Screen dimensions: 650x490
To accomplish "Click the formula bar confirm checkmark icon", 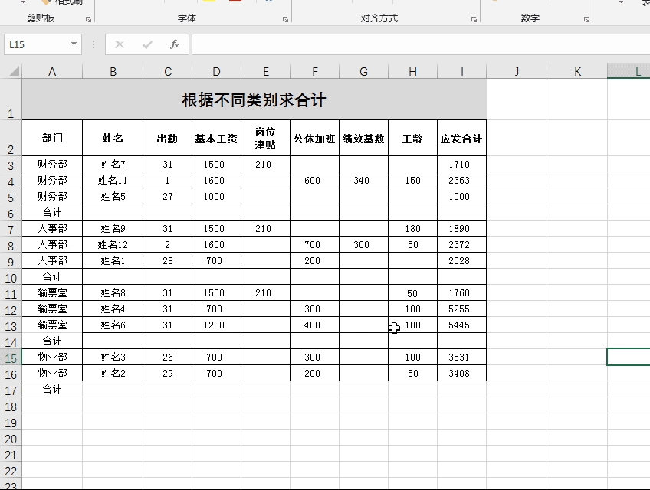I will [x=147, y=44].
